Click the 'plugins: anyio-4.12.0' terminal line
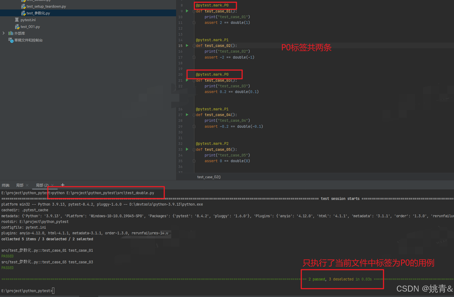454x297 pixels. pos(85,233)
